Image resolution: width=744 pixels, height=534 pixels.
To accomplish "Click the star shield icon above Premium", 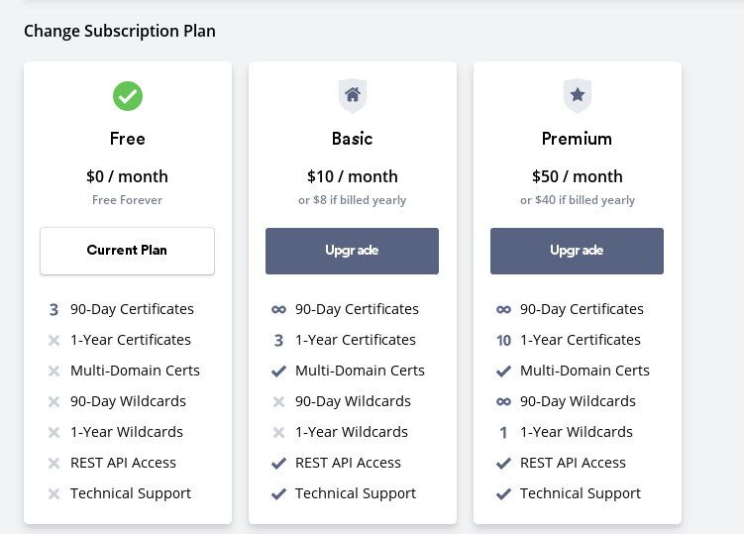I will point(578,95).
